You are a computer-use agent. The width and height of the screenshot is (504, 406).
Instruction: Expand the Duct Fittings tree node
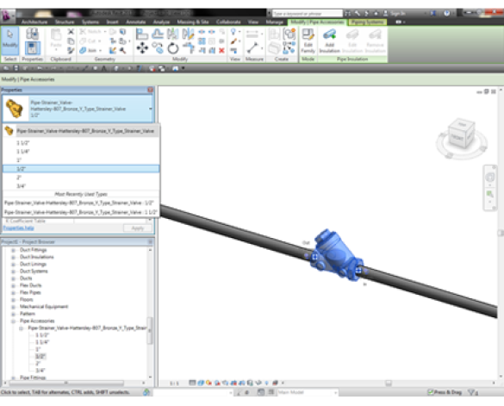pyautogui.click(x=14, y=250)
